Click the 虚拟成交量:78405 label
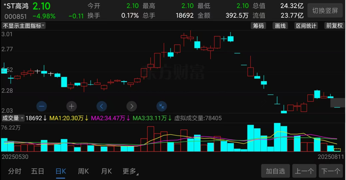The image size is (346, 180). click(198, 118)
